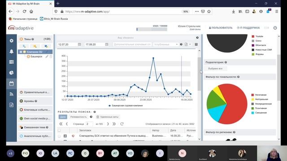Sort results by the Дата tab

click(x=63, y=117)
